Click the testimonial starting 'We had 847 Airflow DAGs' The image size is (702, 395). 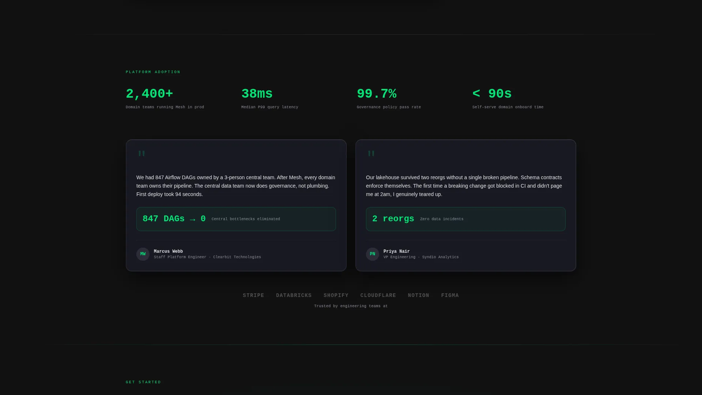click(x=236, y=186)
